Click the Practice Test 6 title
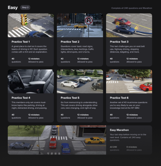The height and width of the screenshot is (166, 161). 119,98
